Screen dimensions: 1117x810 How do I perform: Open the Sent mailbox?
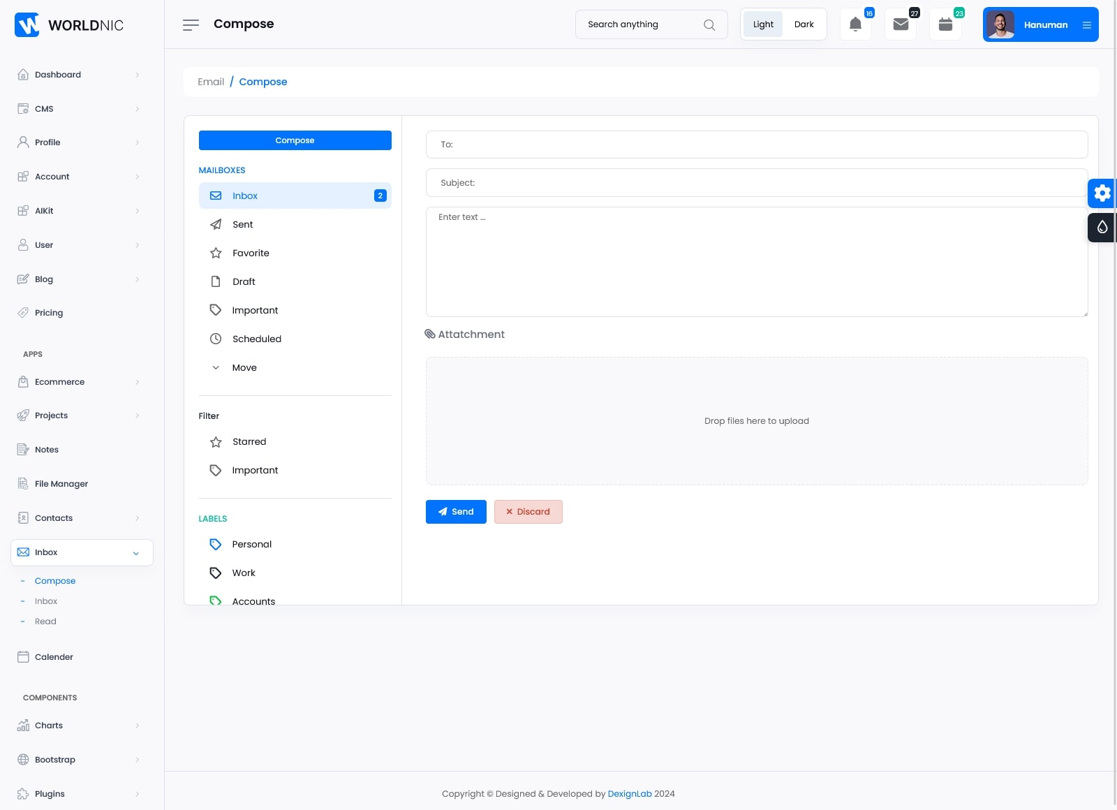[242, 225]
